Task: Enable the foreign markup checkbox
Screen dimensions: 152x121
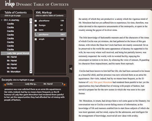Action: 36,25
